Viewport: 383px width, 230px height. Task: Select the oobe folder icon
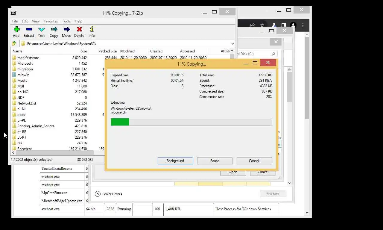tap(14, 114)
